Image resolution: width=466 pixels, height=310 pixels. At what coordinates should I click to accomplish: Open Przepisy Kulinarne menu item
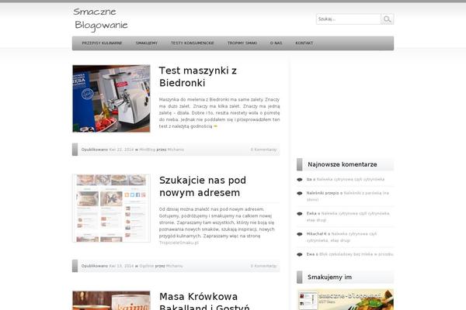[102, 43]
